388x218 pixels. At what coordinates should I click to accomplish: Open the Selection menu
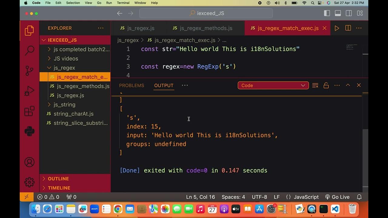point(73,3)
